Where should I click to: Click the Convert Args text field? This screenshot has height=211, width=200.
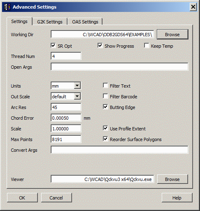(x=119, y=150)
